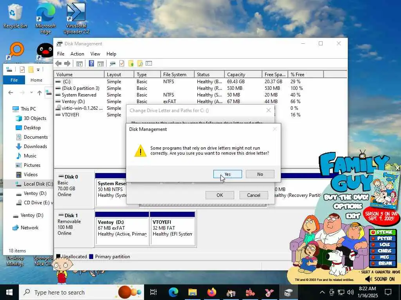Open the Action menu in Disk Management

77,54
